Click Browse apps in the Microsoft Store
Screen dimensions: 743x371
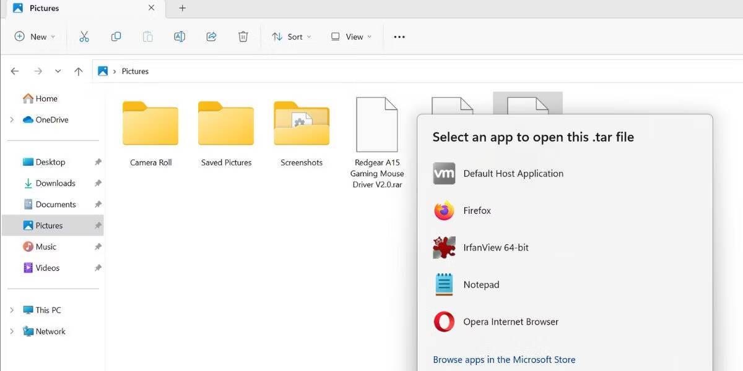point(504,359)
